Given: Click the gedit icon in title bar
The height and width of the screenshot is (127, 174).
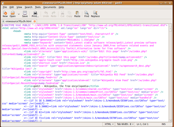Looking at the screenshot, I should [x=3, y=3].
